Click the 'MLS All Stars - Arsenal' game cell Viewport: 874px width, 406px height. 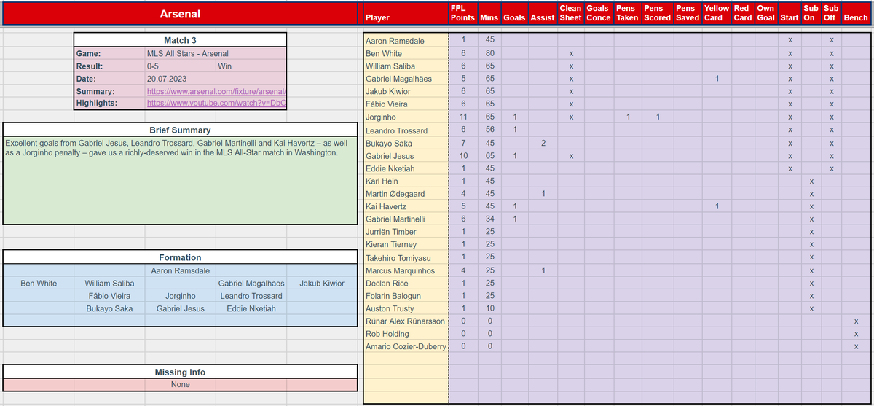[x=187, y=54]
